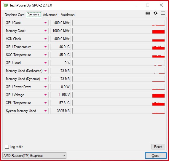Click the Reset button
This screenshot has height=161, width=169.
[158, 146]
